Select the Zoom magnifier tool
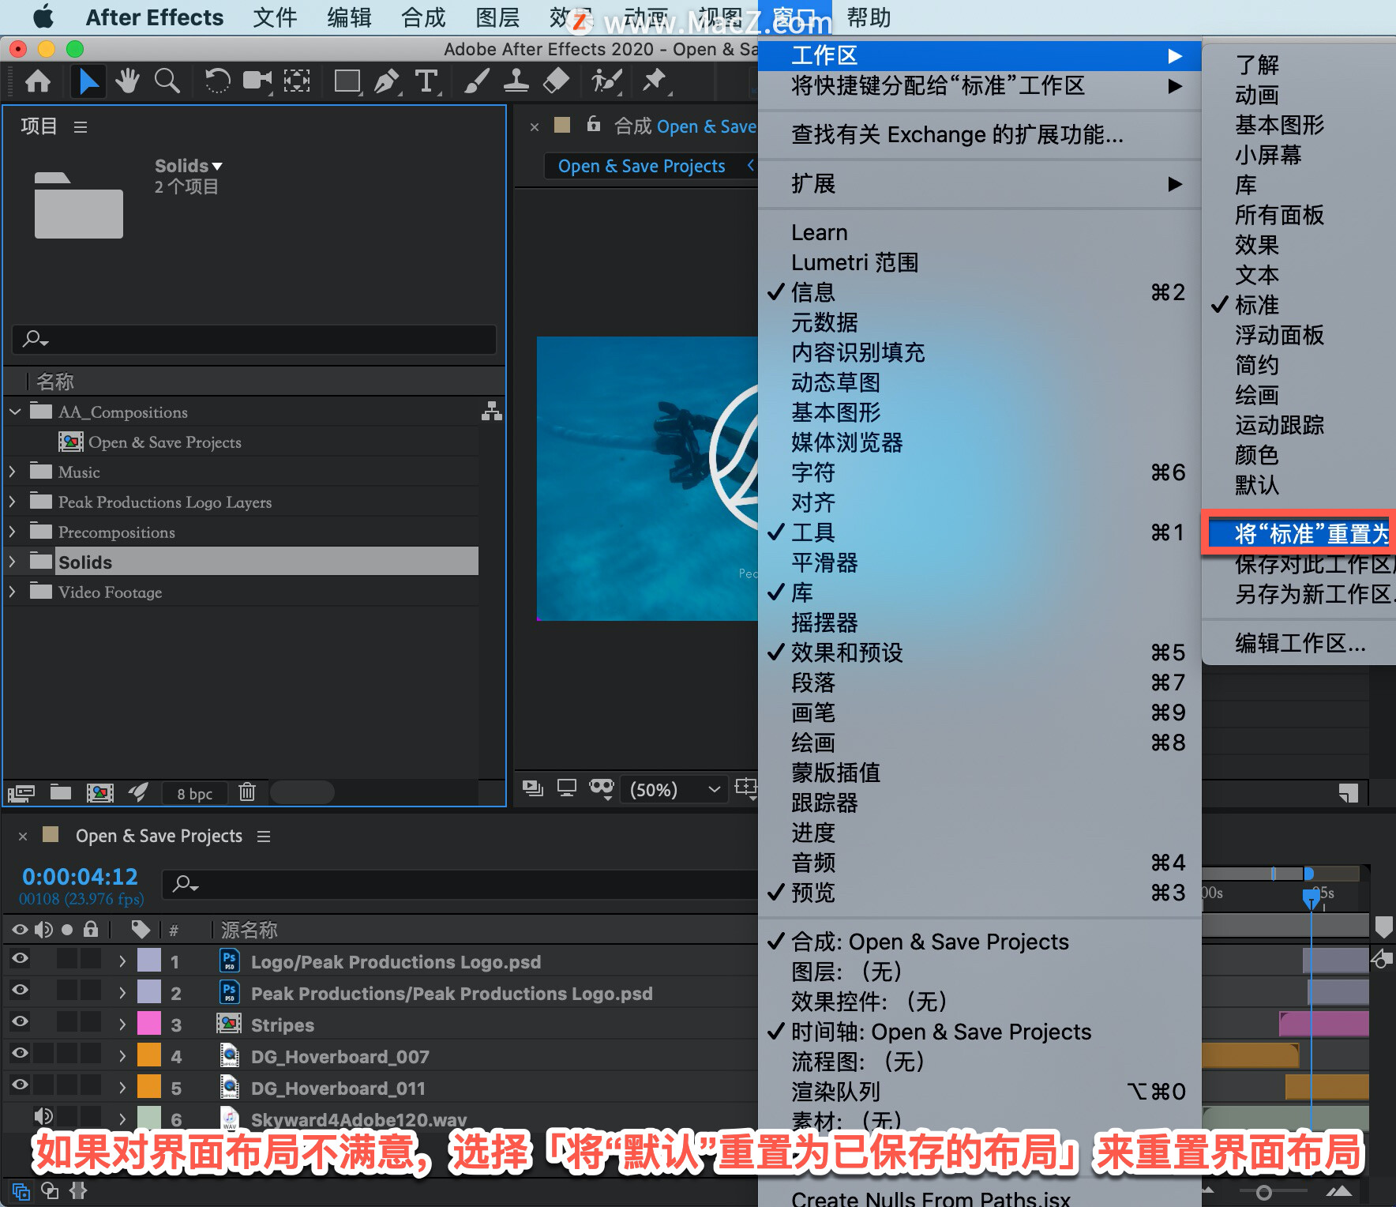This screenshot has width=1396, height=1207. pos(167,81)
